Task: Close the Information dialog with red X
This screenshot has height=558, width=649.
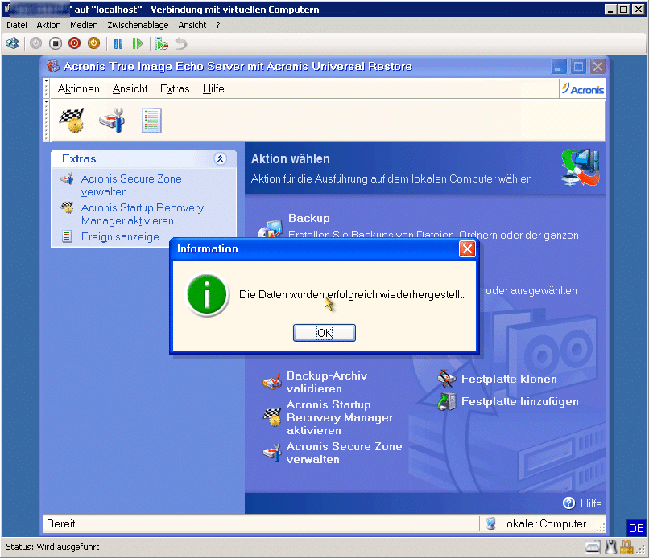Action: tap(467, 248)
